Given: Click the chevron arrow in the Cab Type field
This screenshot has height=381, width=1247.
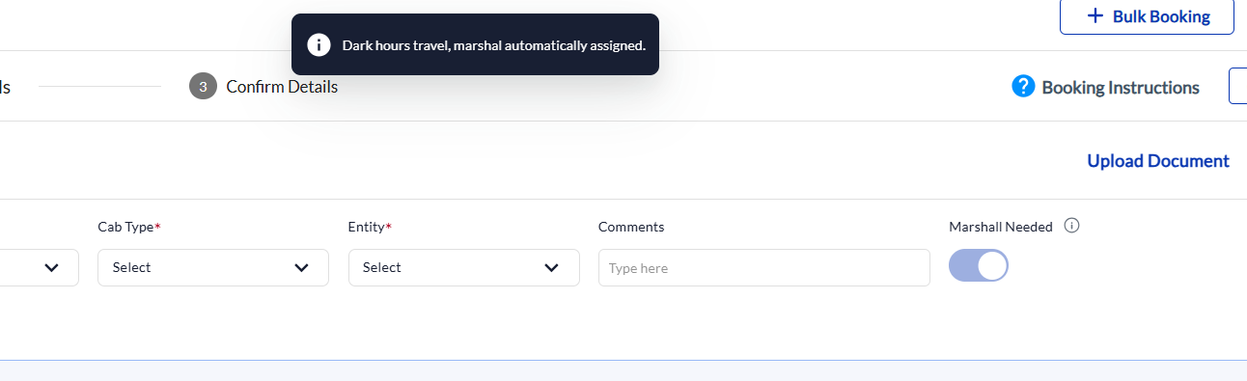Looking at the screenshot, I should [x=302, y=268].
